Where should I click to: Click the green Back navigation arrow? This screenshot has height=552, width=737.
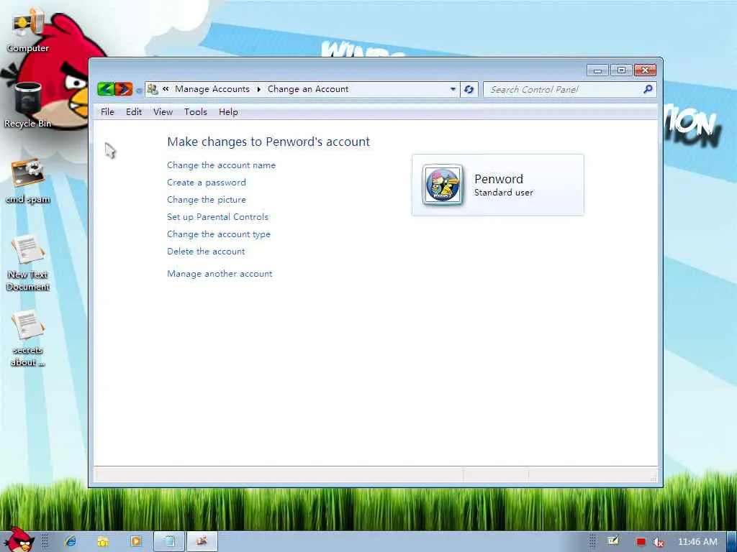[107, 88]
